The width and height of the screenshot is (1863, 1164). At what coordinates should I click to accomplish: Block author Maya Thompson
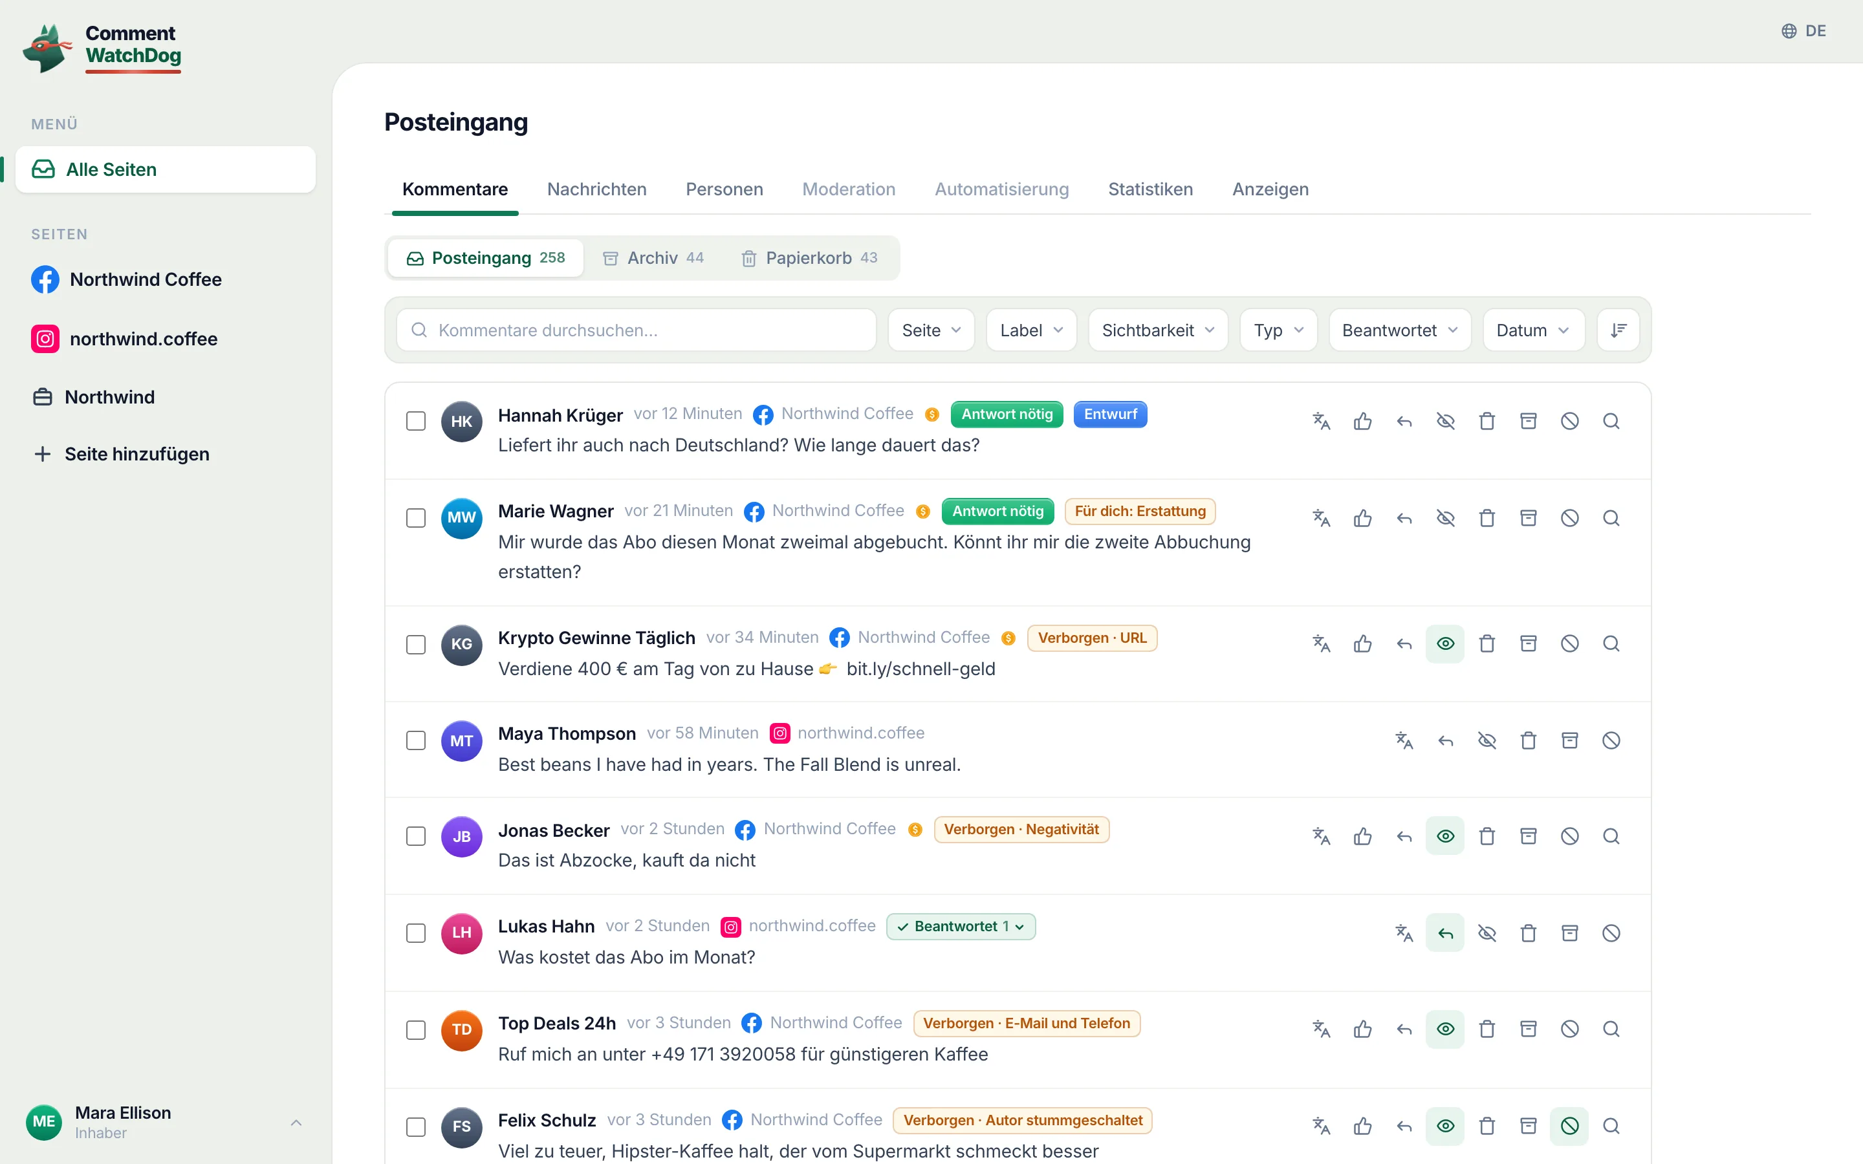[x=1611, y=740]
